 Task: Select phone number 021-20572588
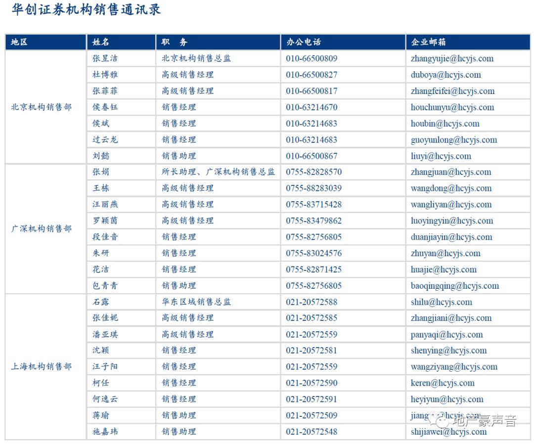[x=311, y=303]
